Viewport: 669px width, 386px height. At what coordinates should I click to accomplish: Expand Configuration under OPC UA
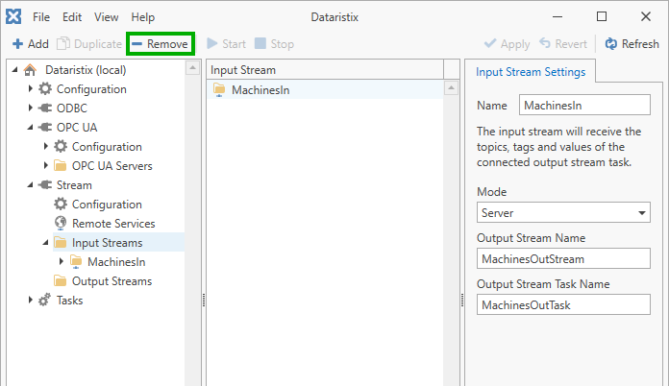[45, 146]
